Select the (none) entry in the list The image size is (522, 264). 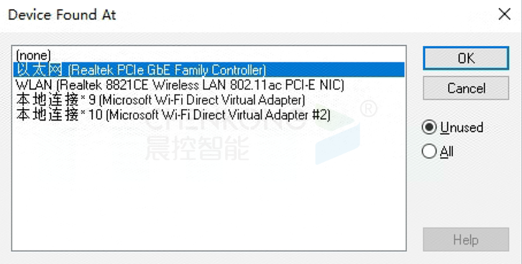pos(209,55)
